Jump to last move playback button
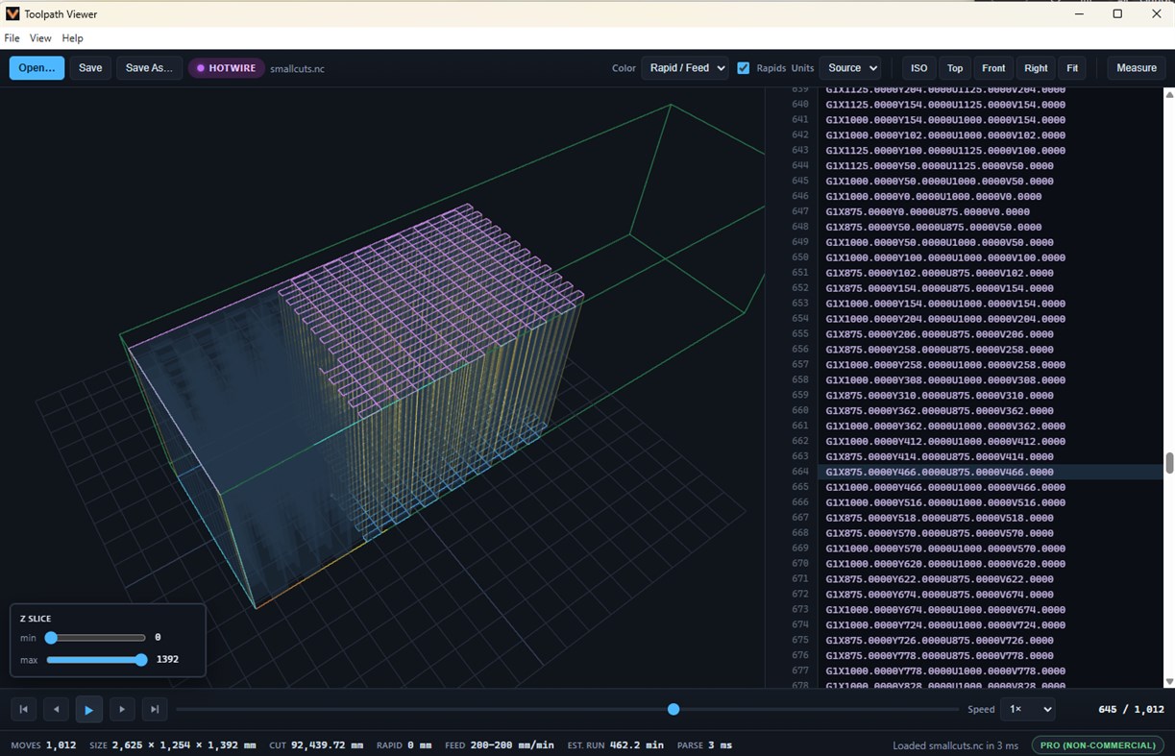 pyautogui.click(x=155, y=710)
